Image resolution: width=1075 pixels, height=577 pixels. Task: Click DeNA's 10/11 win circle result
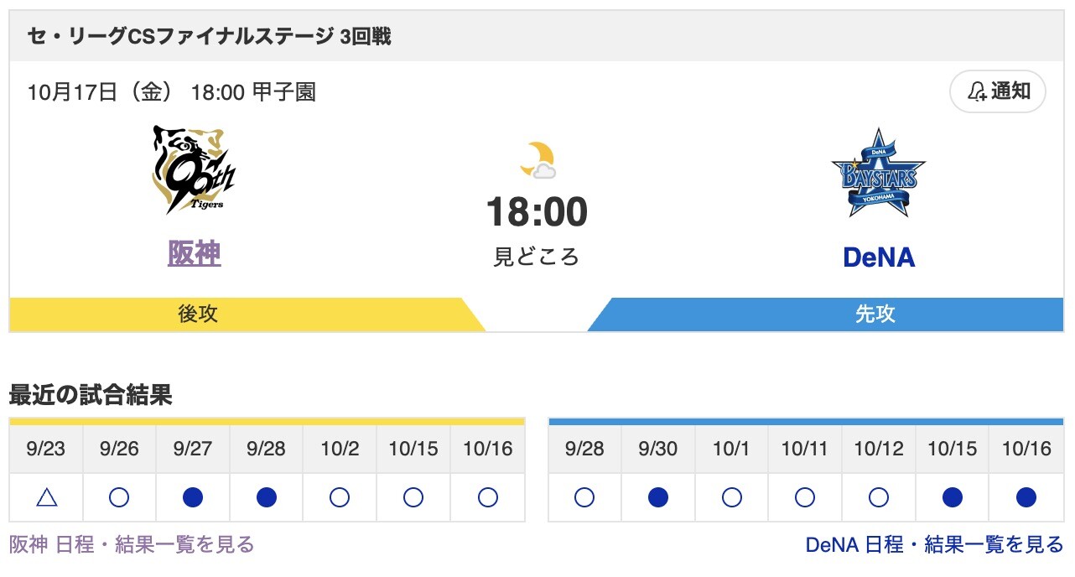(x=805, y=498)
